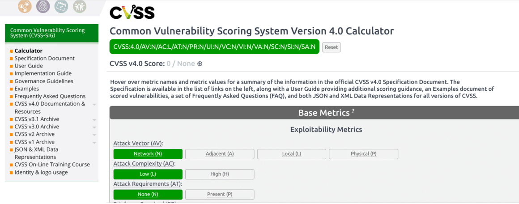Viewport: 519px width, 204px height.
Task: Click the Attack Requirements (AT) metric label
Action: point(148,184)
